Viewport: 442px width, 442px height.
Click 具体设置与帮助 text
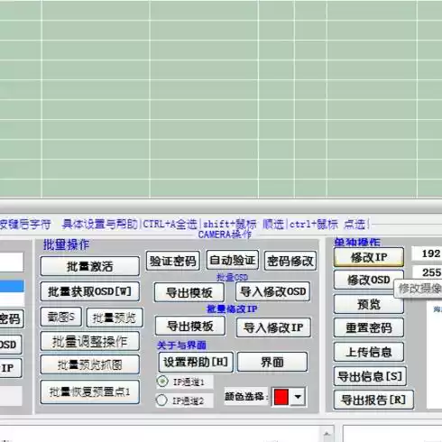pos(99,224)
